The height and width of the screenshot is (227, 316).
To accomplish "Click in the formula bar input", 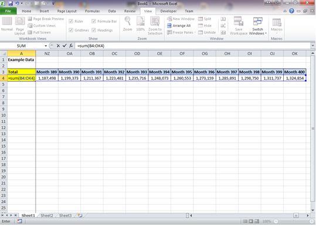I will (192, 46).
